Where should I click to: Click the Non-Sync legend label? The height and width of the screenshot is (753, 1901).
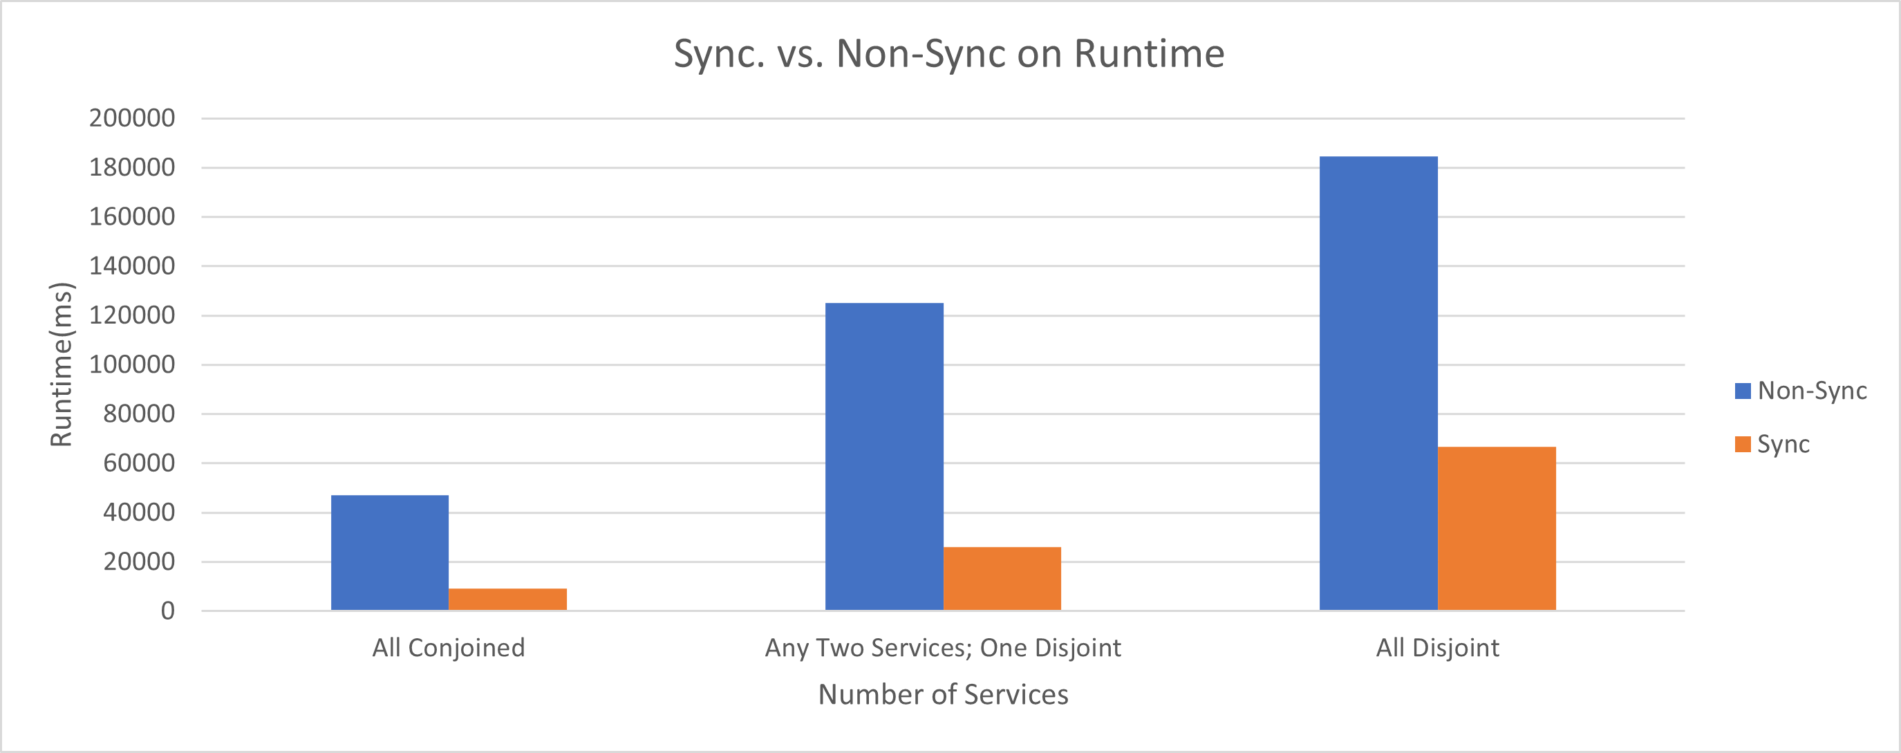pyautogui.click(x=1812, y=391)
